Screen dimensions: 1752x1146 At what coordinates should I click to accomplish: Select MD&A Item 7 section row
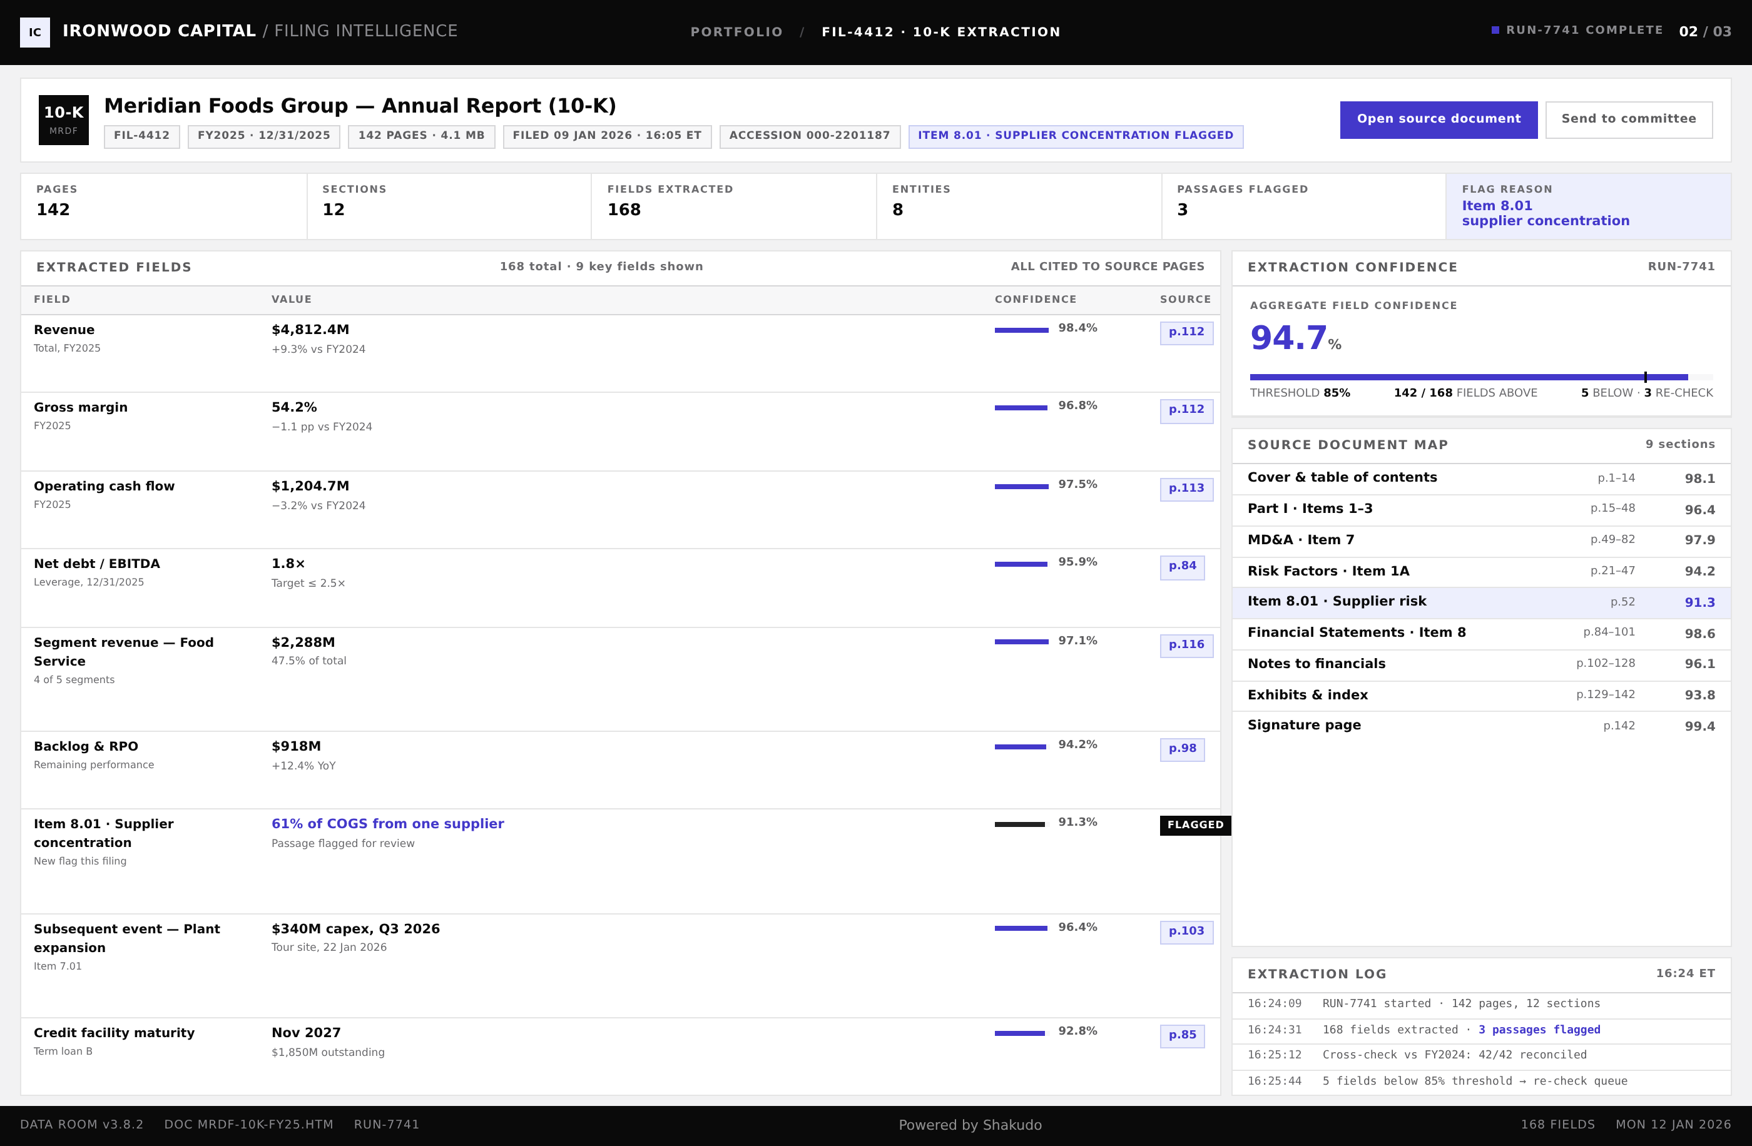tap(1481, 540)
